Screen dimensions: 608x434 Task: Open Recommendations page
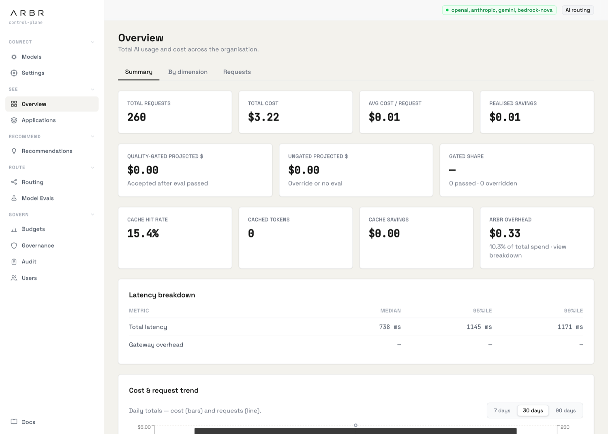click(x=52, y=151)
